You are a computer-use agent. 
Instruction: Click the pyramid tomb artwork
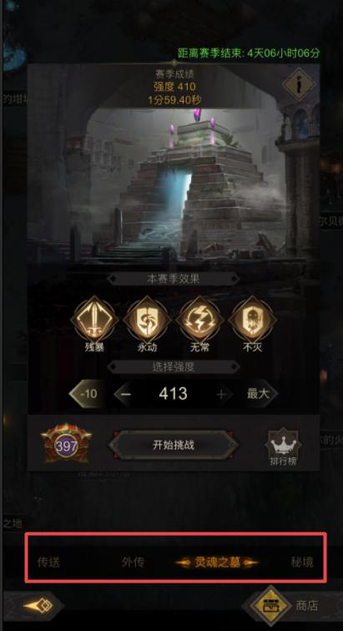174,185
